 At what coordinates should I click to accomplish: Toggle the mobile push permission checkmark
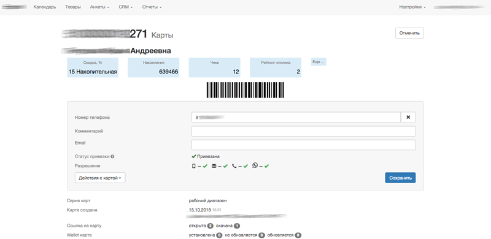click(x=205, y=166)
